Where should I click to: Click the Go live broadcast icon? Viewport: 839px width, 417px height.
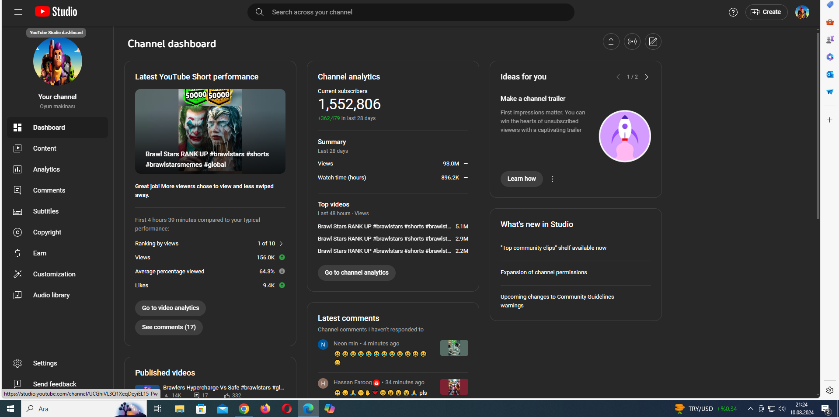[632, 41]
